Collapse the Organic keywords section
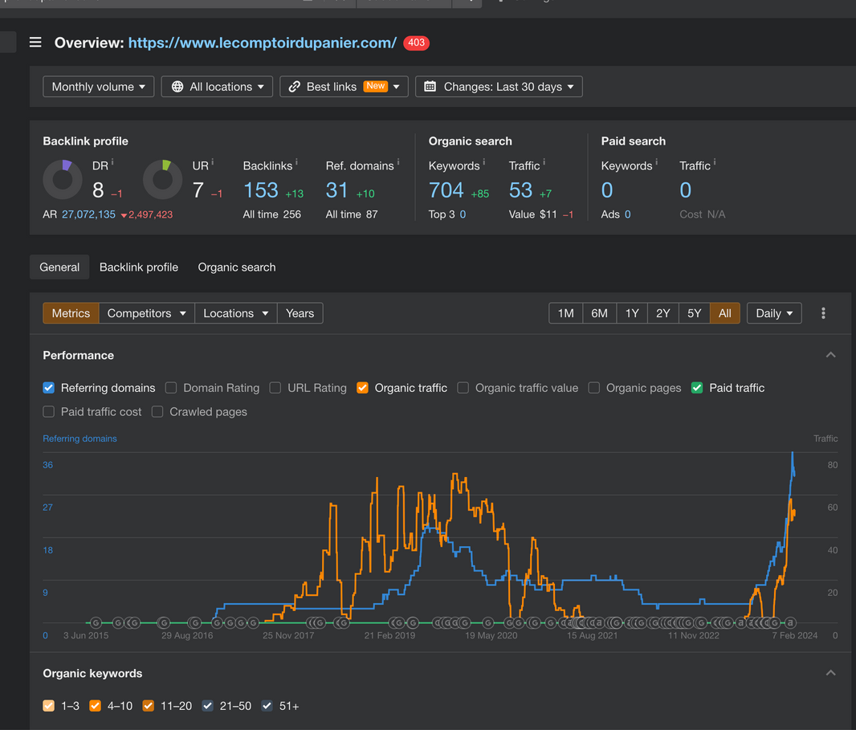This screenshot has width=856, height=730. tap(831, 673)
